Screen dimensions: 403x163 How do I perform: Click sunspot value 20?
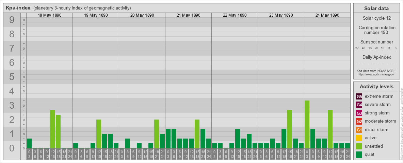(376, 48)
